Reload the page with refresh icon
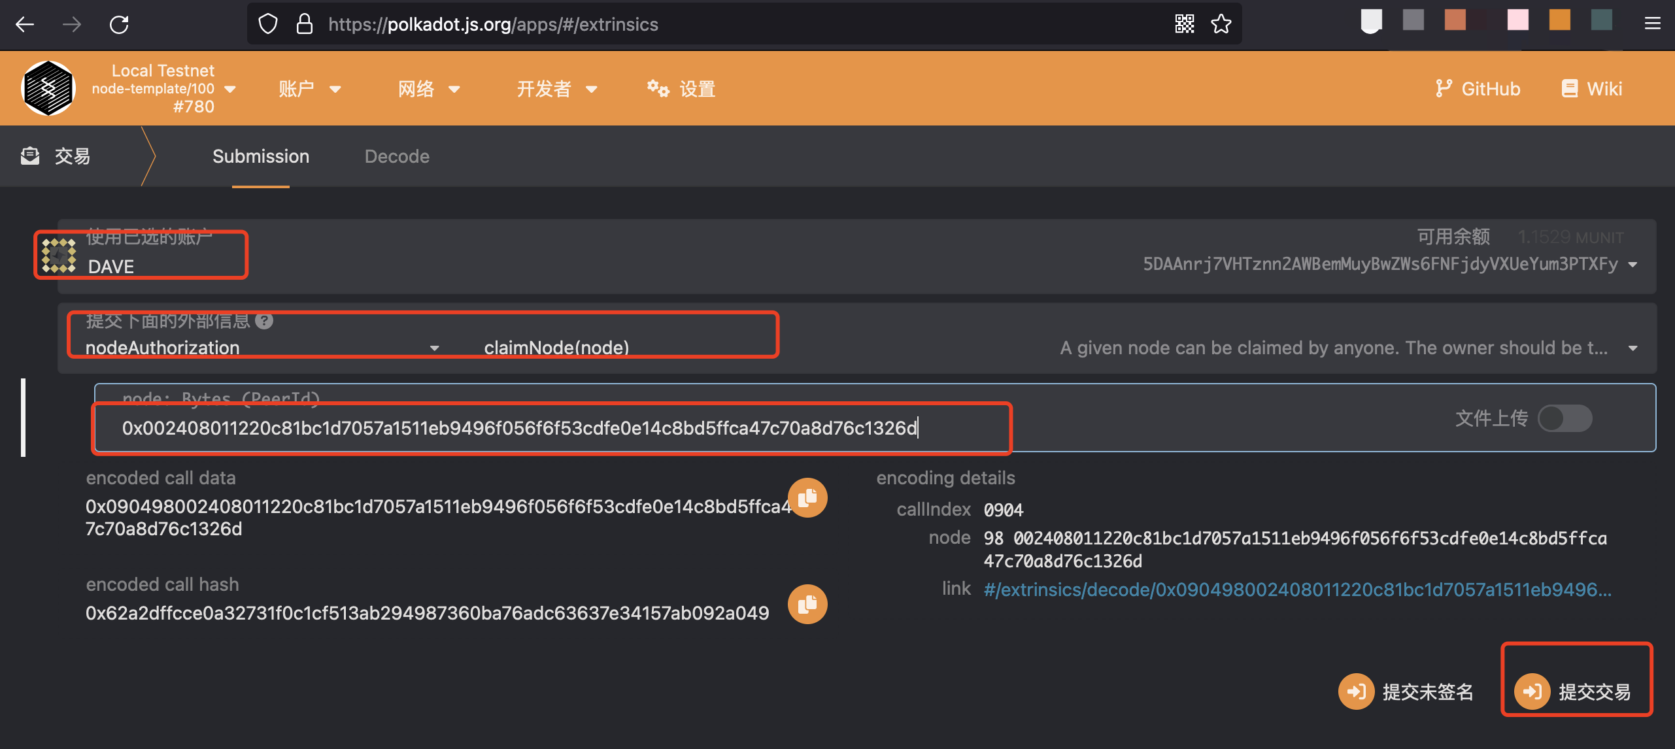The height and width of the screenshot is (749, 1675). [119, 25]
